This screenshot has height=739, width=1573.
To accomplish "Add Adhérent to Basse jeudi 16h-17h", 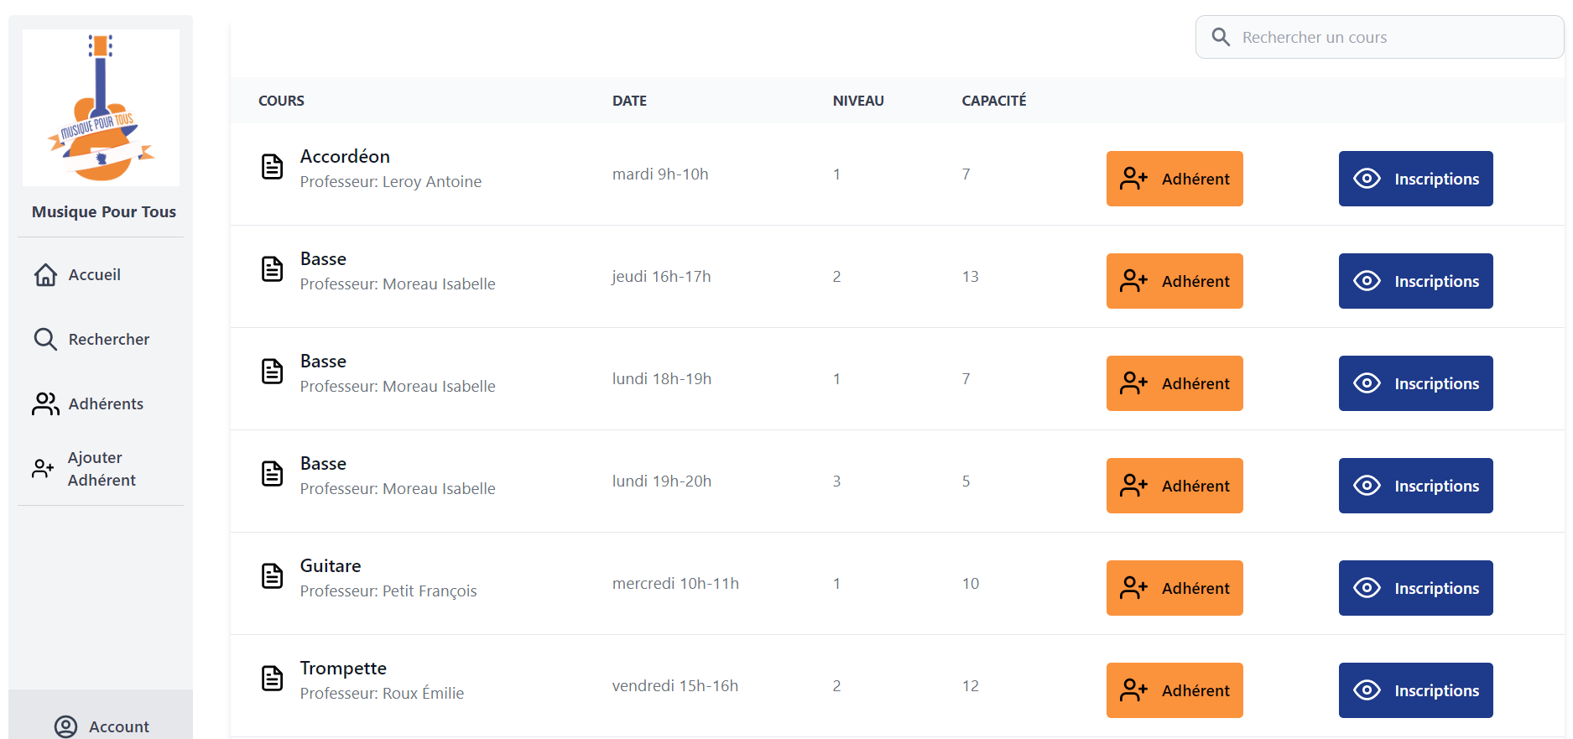I will (x=1175, y=281).
